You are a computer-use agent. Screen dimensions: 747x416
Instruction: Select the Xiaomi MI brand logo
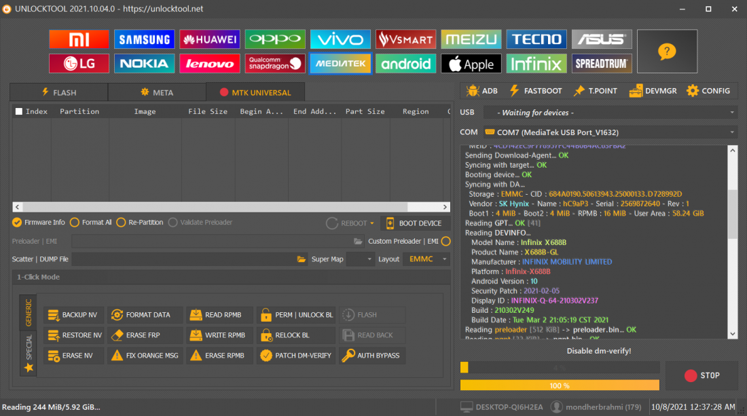79,39
